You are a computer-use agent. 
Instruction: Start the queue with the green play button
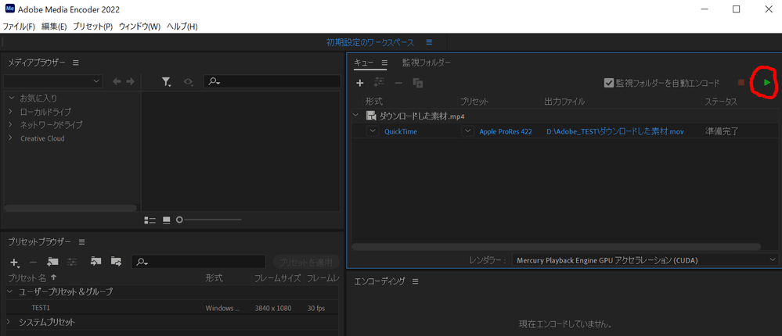coord(767,82)
